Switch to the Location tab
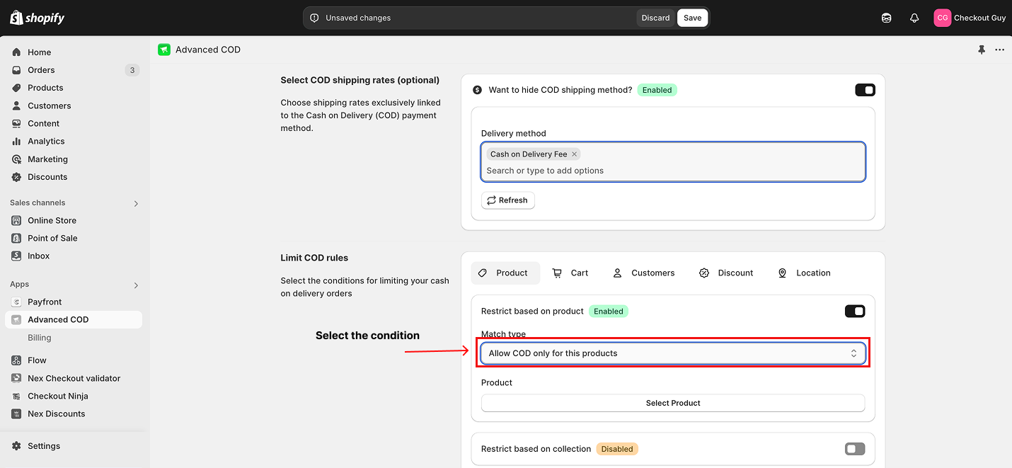 tap(804, 273)
